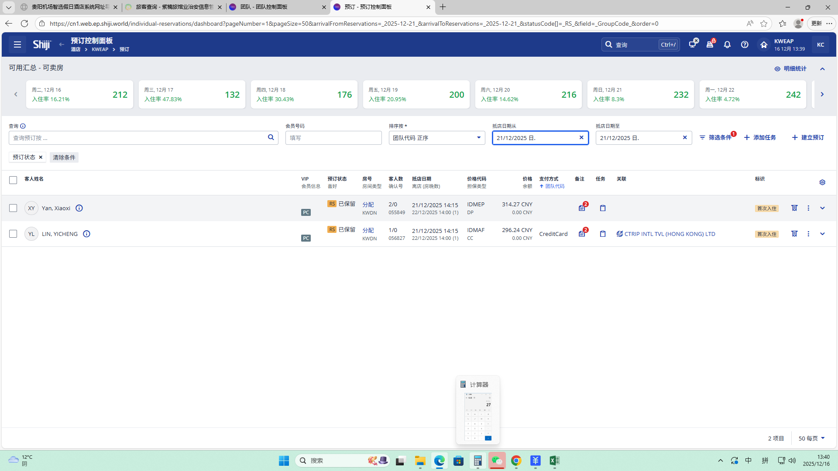Click the 查询预订 search input field
The width and height of the screenshot is (838, 471).
(139, 138)
